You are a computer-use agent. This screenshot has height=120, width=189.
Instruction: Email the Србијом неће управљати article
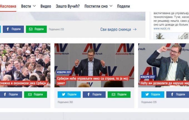tap(119, 95)
